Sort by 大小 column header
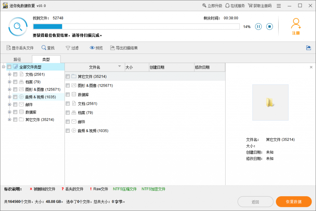316x211 pixels. point(137,67)
